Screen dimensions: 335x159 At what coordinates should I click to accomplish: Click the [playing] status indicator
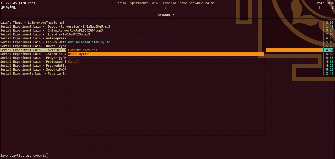click(x=8, y=7)
